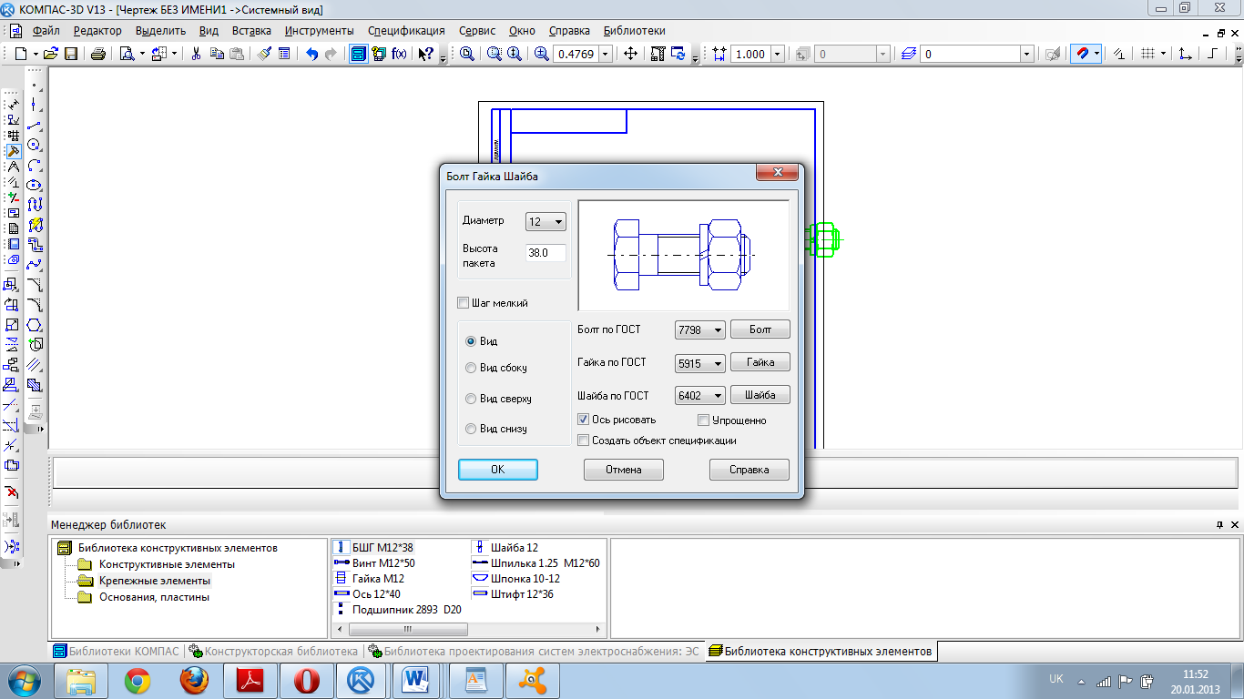Check Создать объект спецификации
The image size is (1244, 699).
(x=584, y=441)
